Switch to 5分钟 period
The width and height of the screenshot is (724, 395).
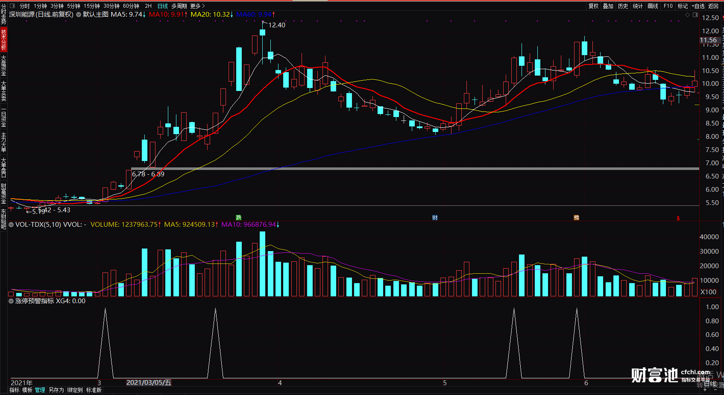pyautogui.click(x=73, y=6)
